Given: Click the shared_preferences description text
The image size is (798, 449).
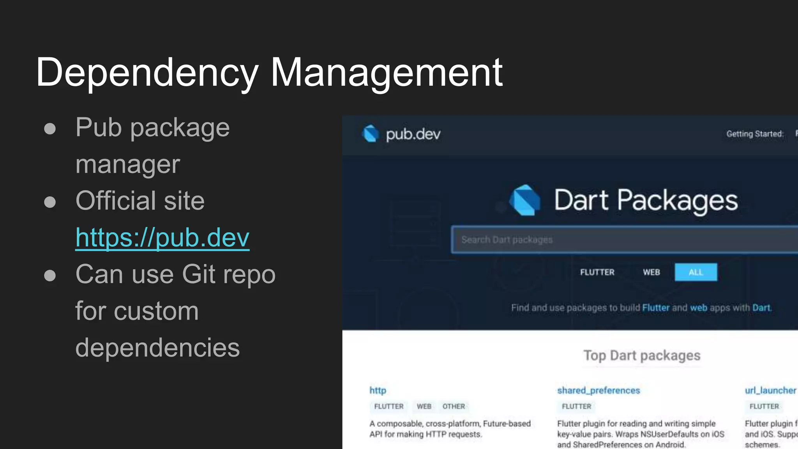Looking at the screenshot, I should (x=641, y=434).
